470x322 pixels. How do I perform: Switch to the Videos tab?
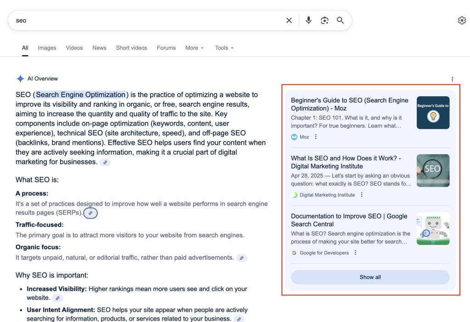coord(74,48)
